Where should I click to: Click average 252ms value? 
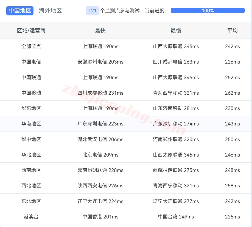(x=233, y=78)
